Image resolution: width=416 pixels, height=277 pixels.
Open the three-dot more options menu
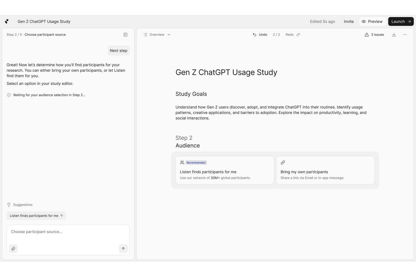[405, 35]
